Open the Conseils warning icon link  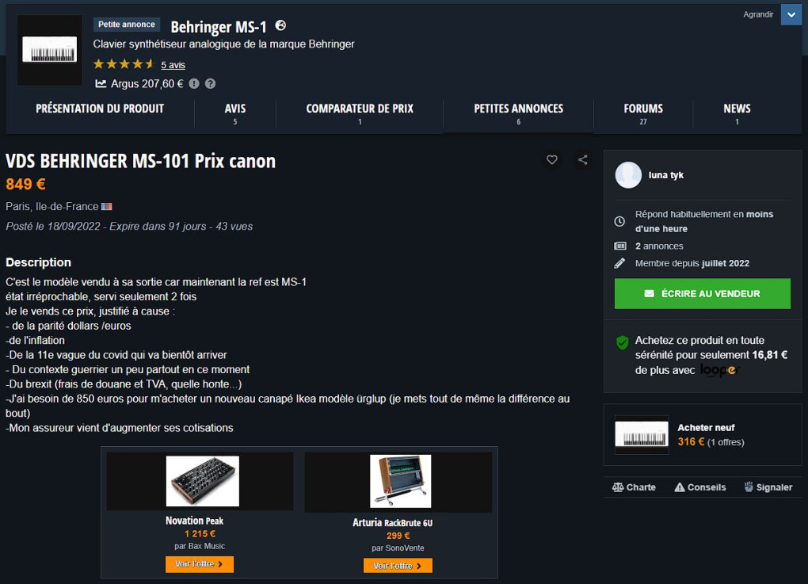[x=699, y=487]
